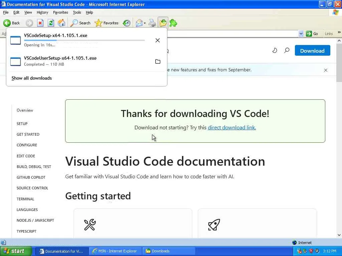The image size is (342, 256).
Task: Open the Search toolbar button
Action: 80,23
